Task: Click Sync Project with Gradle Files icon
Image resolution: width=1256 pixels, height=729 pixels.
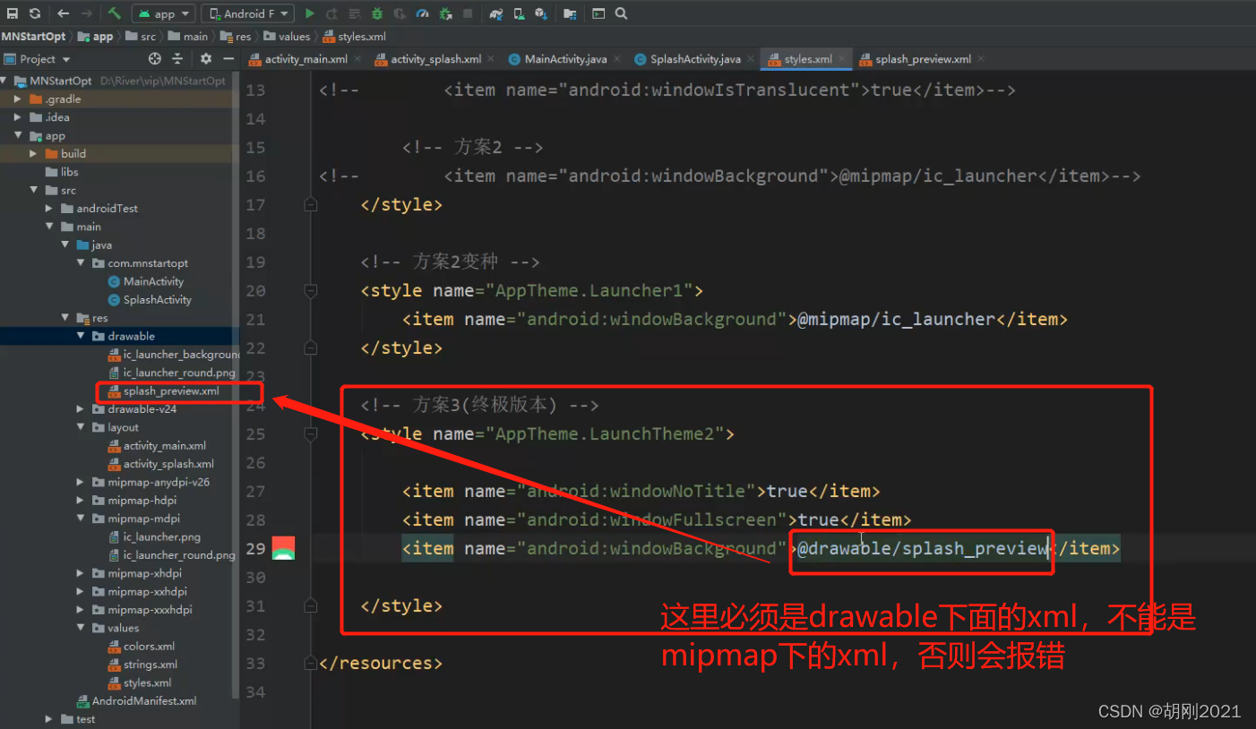Action: click(496, 13)
